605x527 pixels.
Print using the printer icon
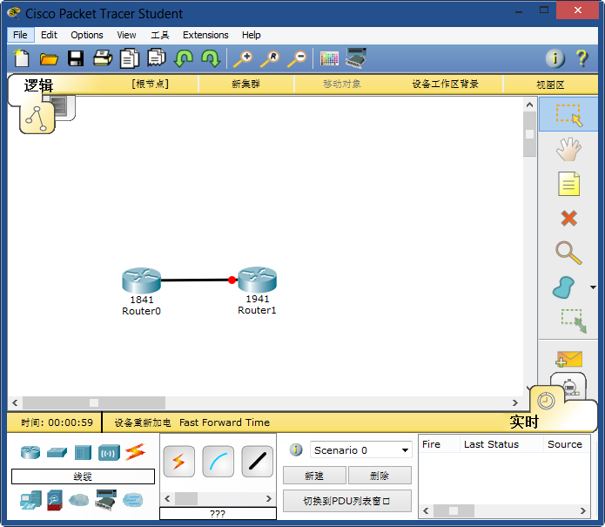pyautogui.click(x=103, y=58)
